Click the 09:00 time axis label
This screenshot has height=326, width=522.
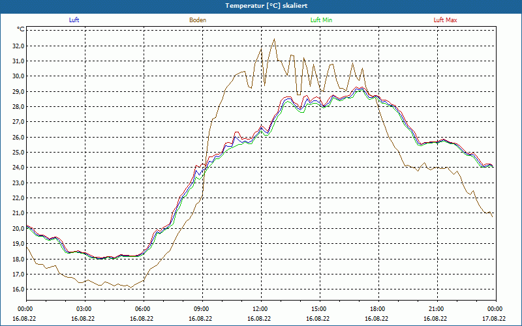(202, 309)
